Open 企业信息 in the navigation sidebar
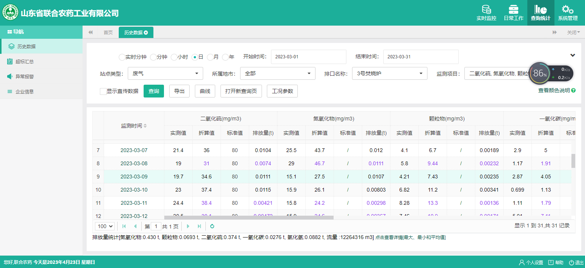Viewport: 585px width, 268px height. pyautogui.click(x=41, y=91)
